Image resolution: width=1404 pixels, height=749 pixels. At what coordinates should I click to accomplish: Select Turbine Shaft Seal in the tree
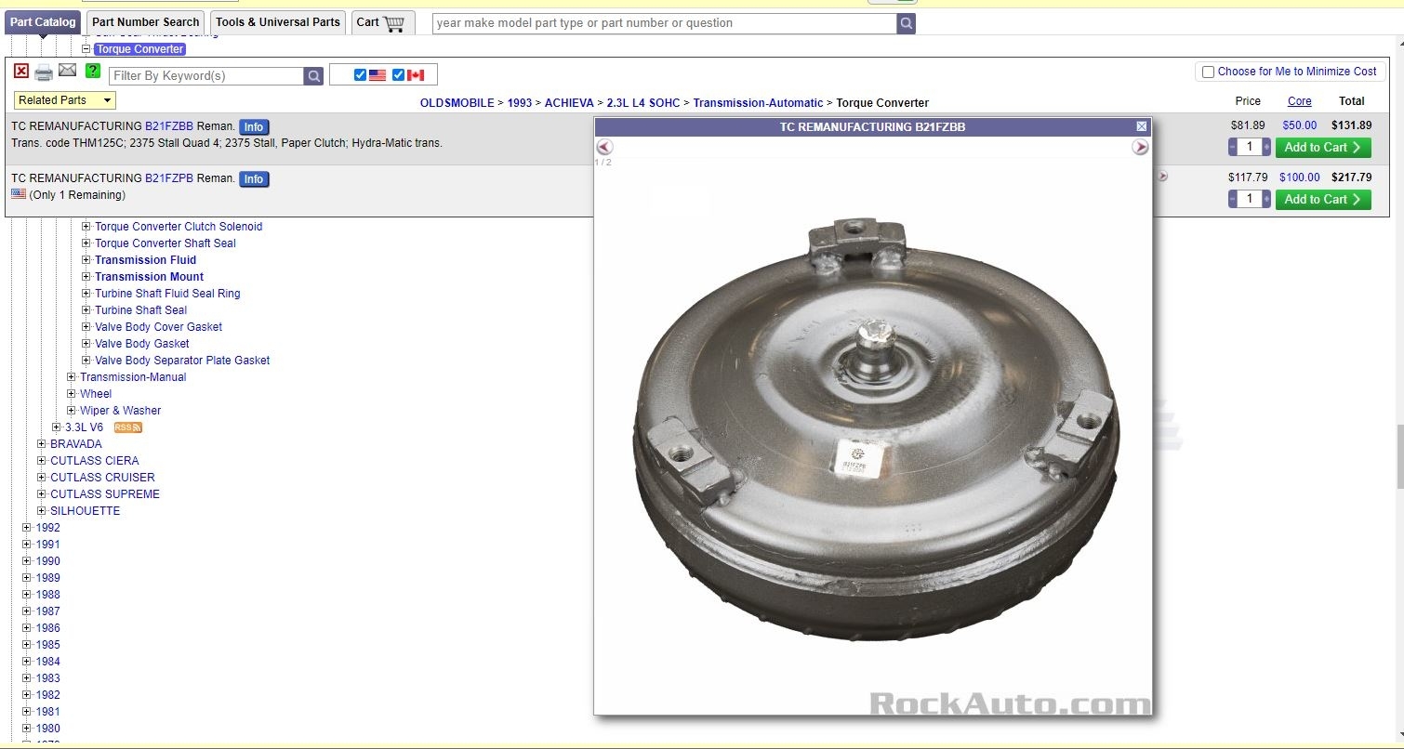tap(140, 310)
